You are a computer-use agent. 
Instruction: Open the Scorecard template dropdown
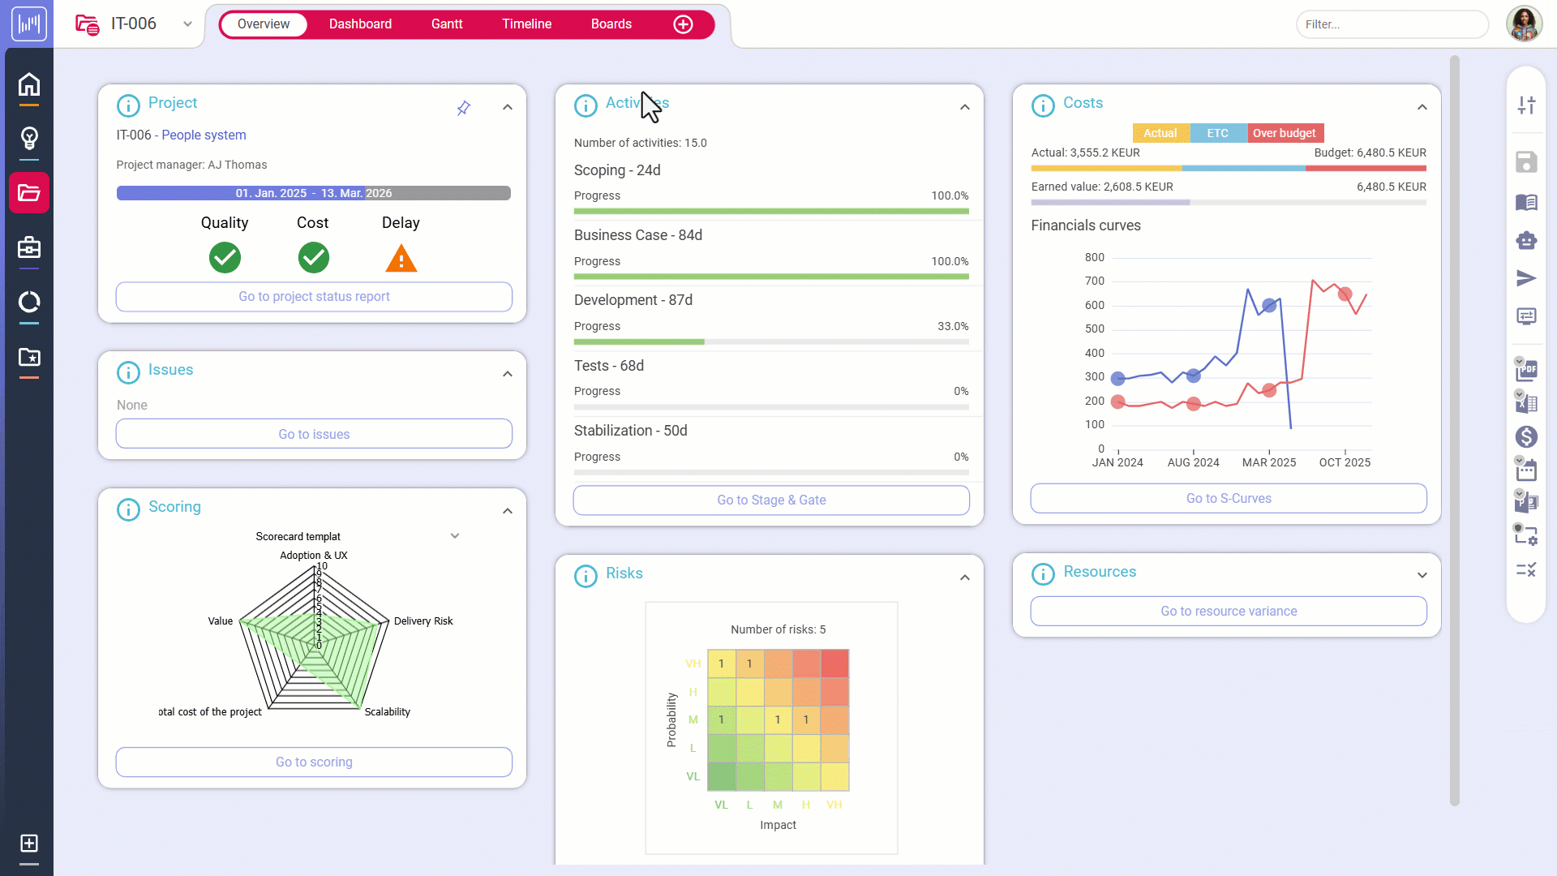click(455, 536)
